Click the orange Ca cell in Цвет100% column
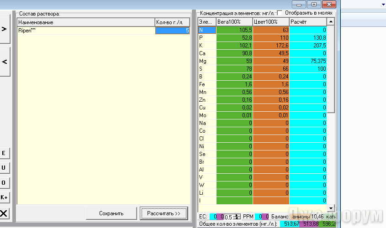This screenshot has width=386, height=228. 271,53
